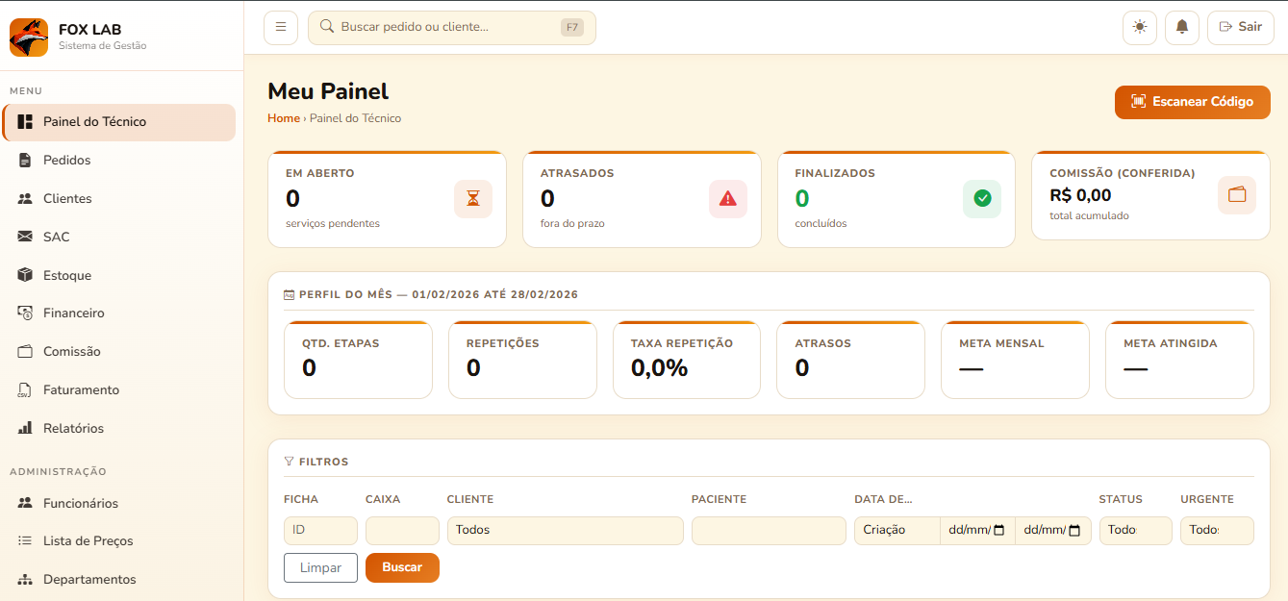Open the Cliente dropdown showing Todos
Screen dimensions: 1288x601
(565, 531)
